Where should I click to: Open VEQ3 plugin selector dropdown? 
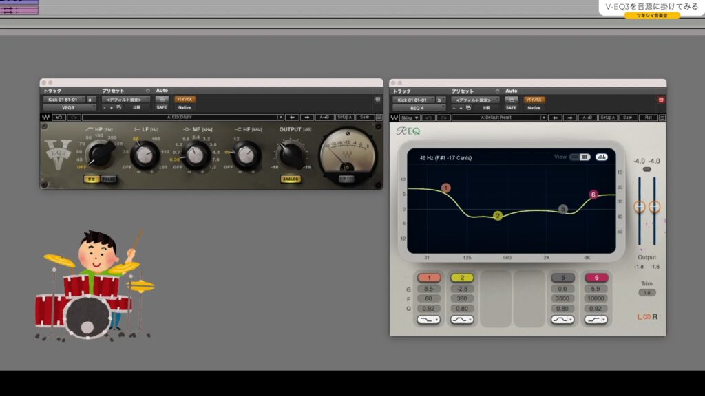tap(70, 108)
